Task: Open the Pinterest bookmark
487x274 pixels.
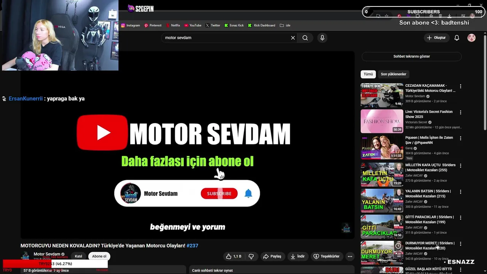Action: tap(153, 25)
